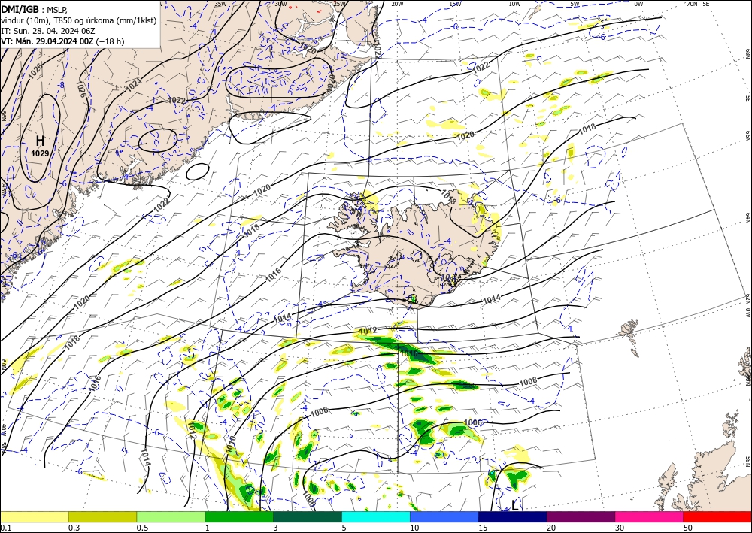752x533 pixels.
Task: Click the yellow 0.1 precipitation legend swatch
Action: tap(34, 516)
